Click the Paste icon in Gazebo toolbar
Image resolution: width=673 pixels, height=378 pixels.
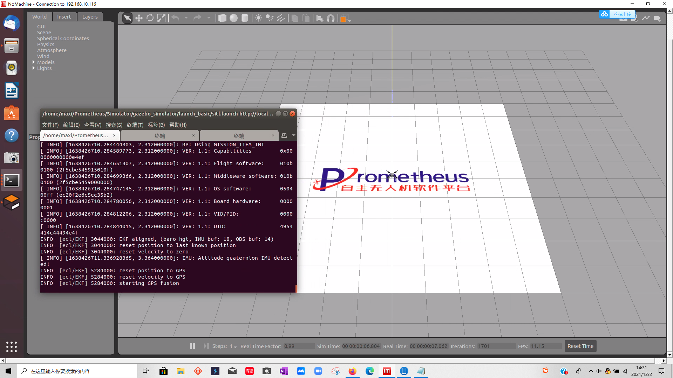pyautogui.click(x=306, y=18)
